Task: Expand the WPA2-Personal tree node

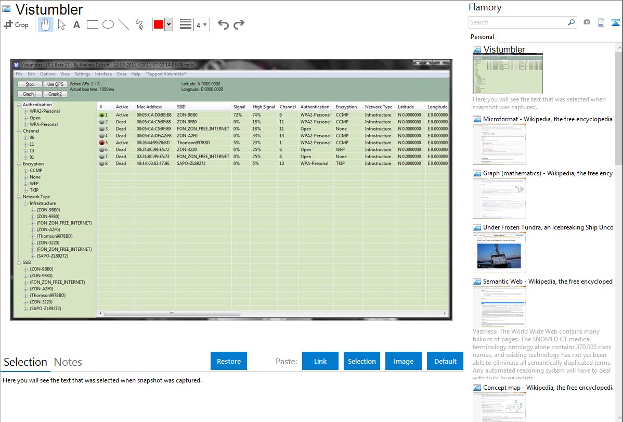Action: pos(26,111)
